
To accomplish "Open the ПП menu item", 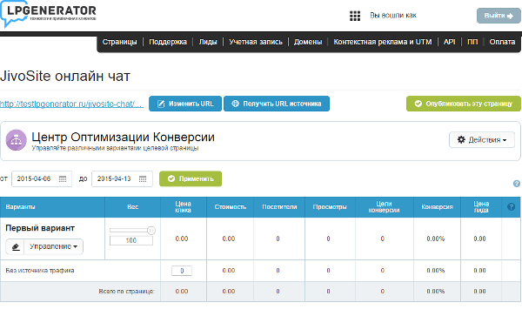I will [x=472, y=42].
